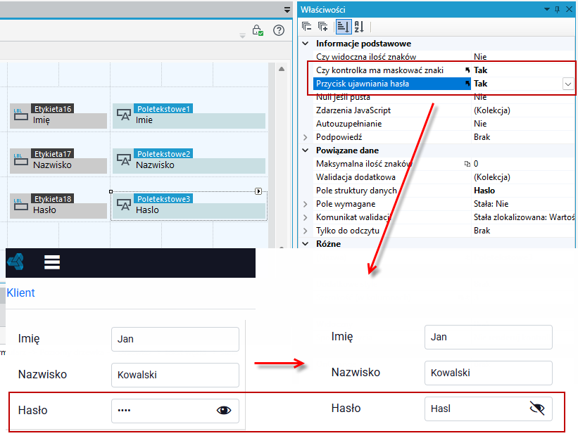This screenshot has width=578, height=443.
Task: Click the lock icon with green check
Action: (x=258, y=30)
